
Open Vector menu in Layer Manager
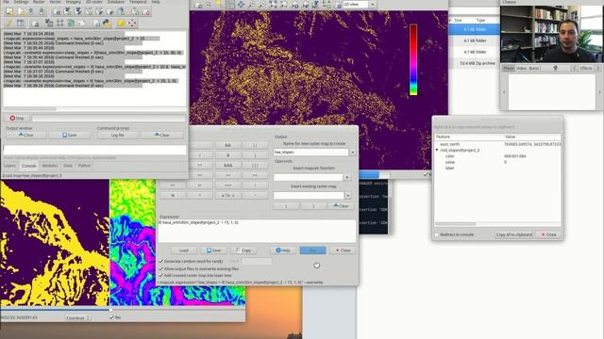55,2
